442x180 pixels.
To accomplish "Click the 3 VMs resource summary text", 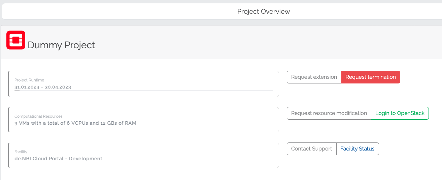I will pos(75,123).
